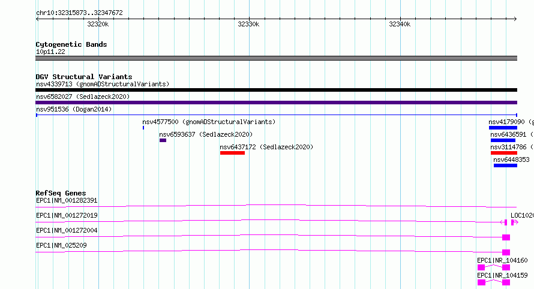This screenshot has width=534, height=289.
Task: Open variant label nsv951536 (Dogan2014)
Action: tap(74, 109)
